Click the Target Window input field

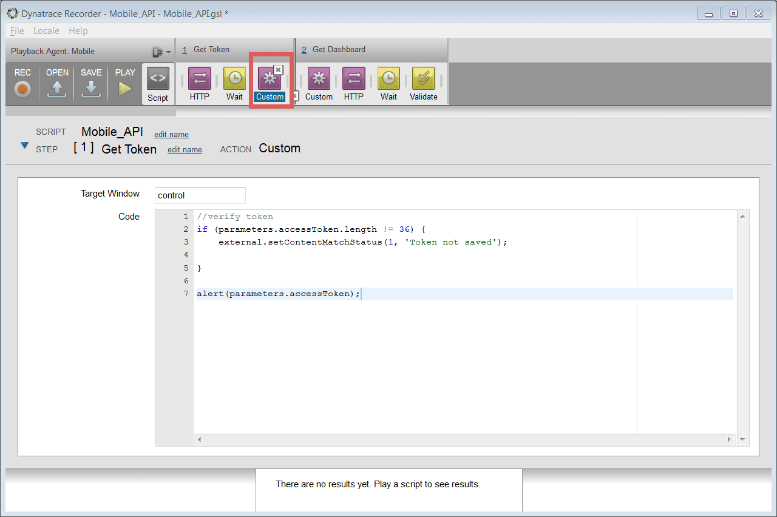click(x=200, y=195)
